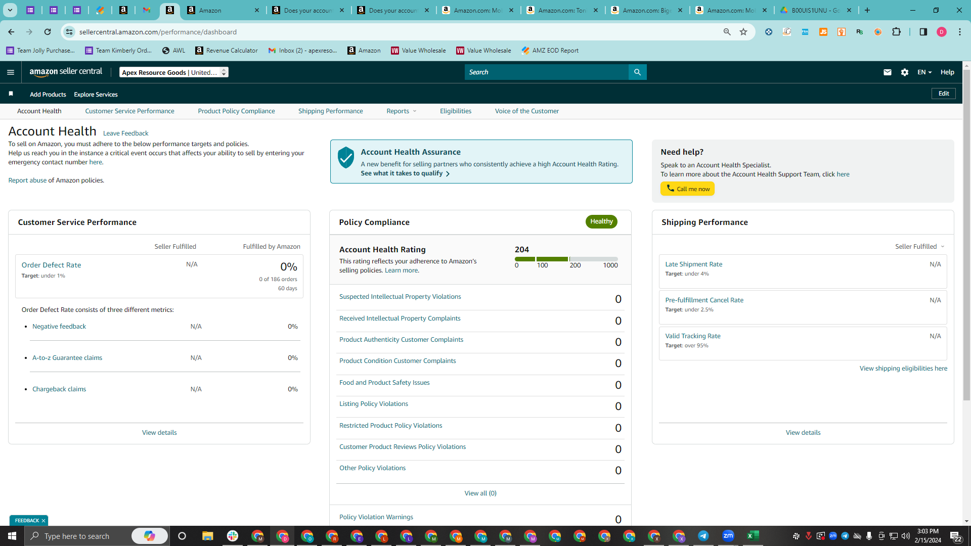The image size is (971, 546).
Task: Open the Chrome profile avatar D
Action: pos(941,32)
